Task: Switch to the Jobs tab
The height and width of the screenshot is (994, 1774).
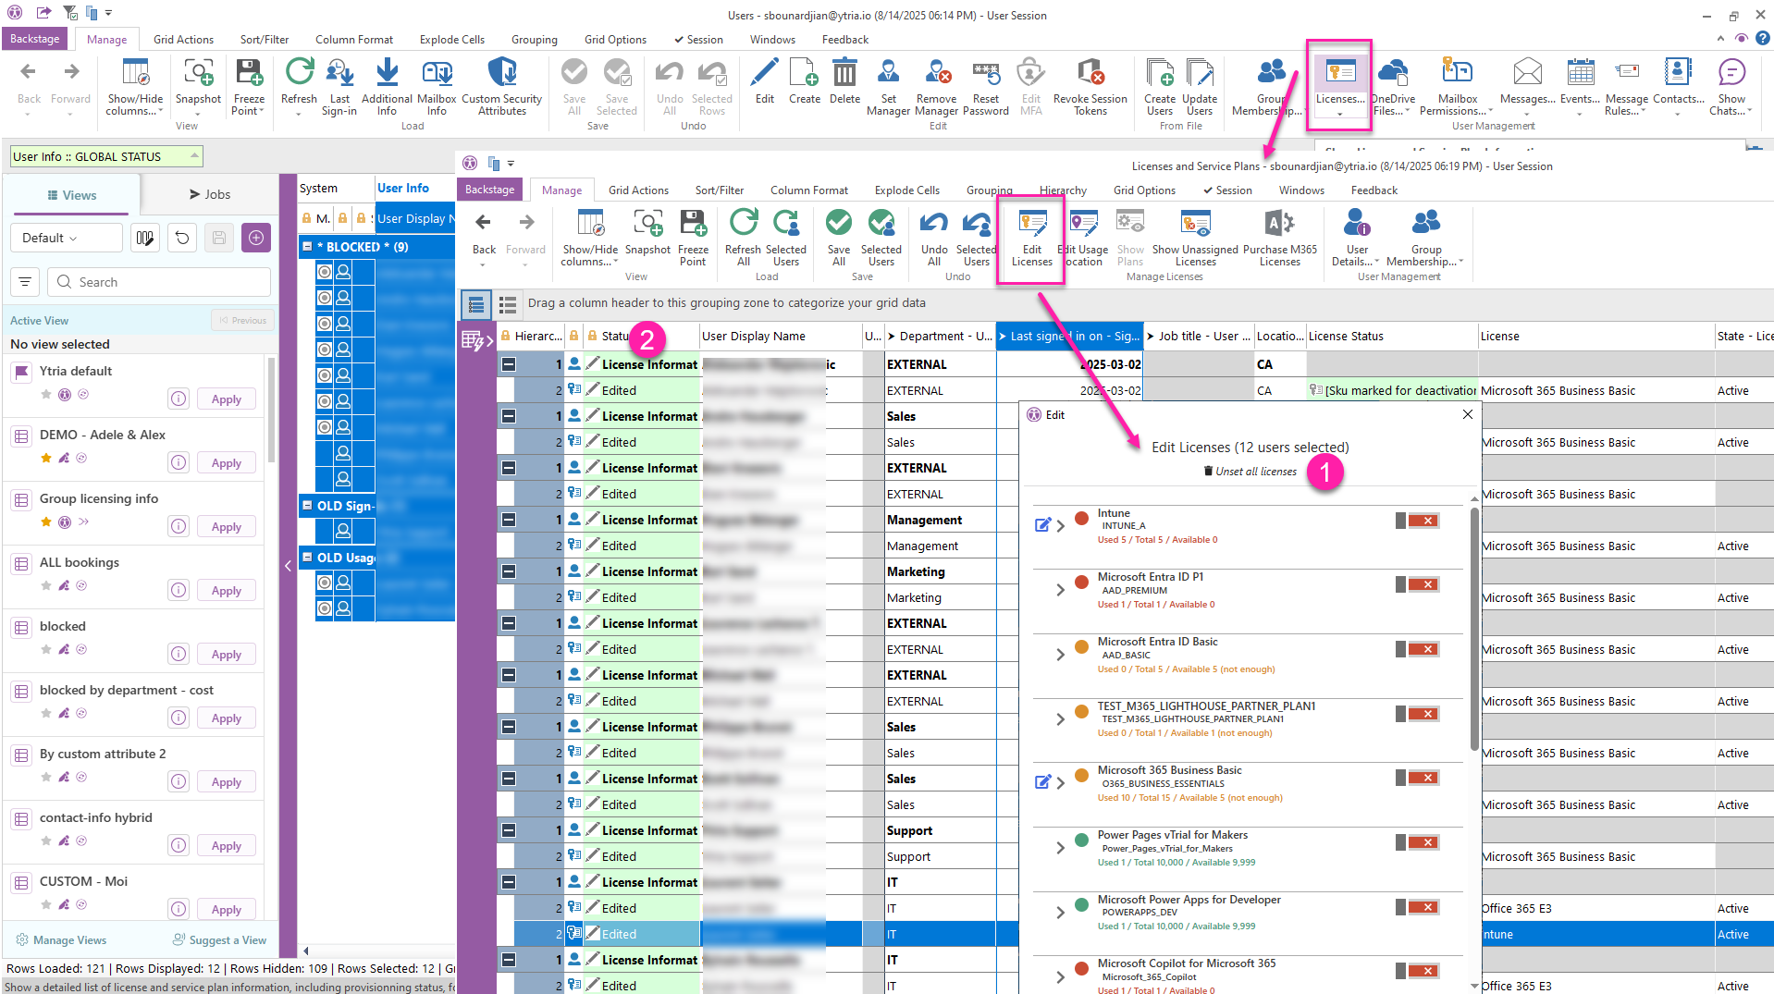Action: [210, 194]
